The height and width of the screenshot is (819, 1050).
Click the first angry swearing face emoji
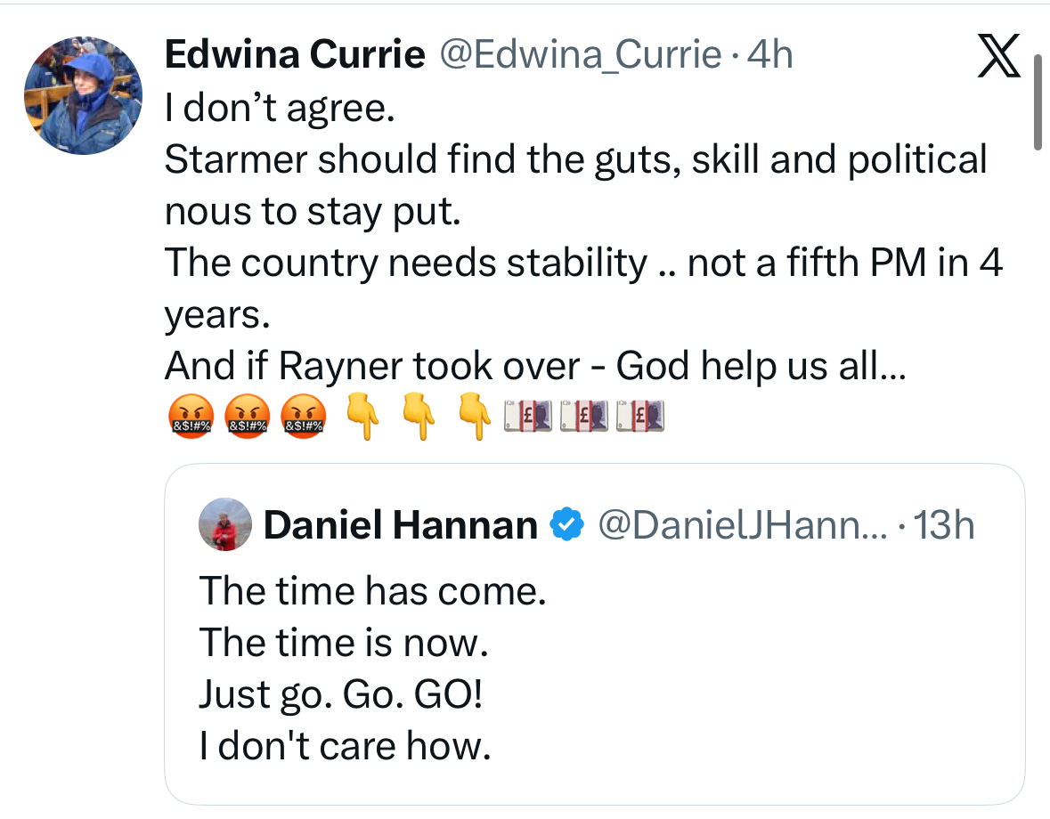click(x=189, y=417)
